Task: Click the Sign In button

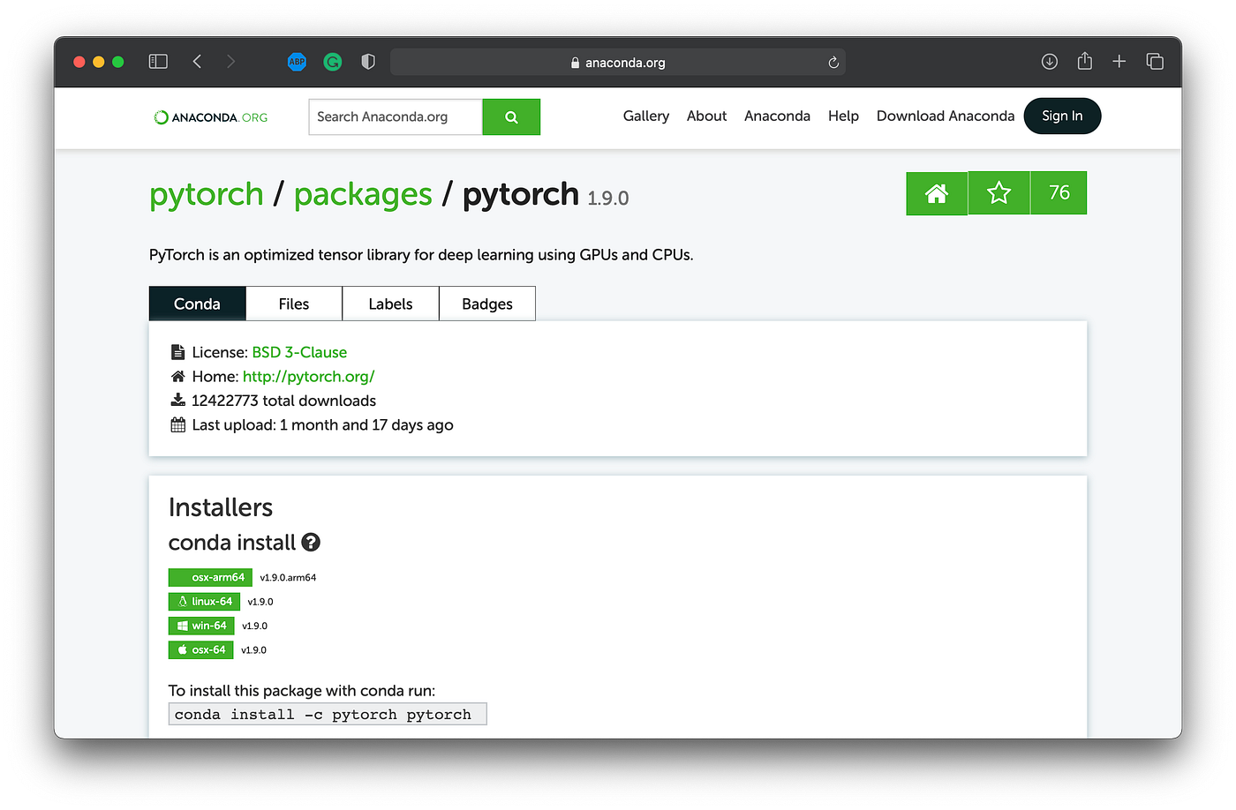Action: point(1062,116)
